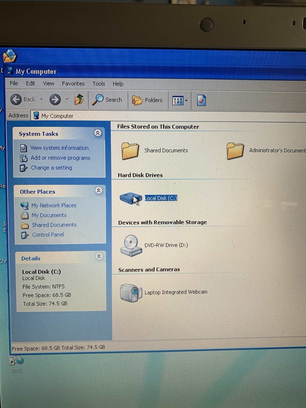The height and width of the screenshot is (408, 306).
Task: Click the Address bar field
Action: (168, 116)
